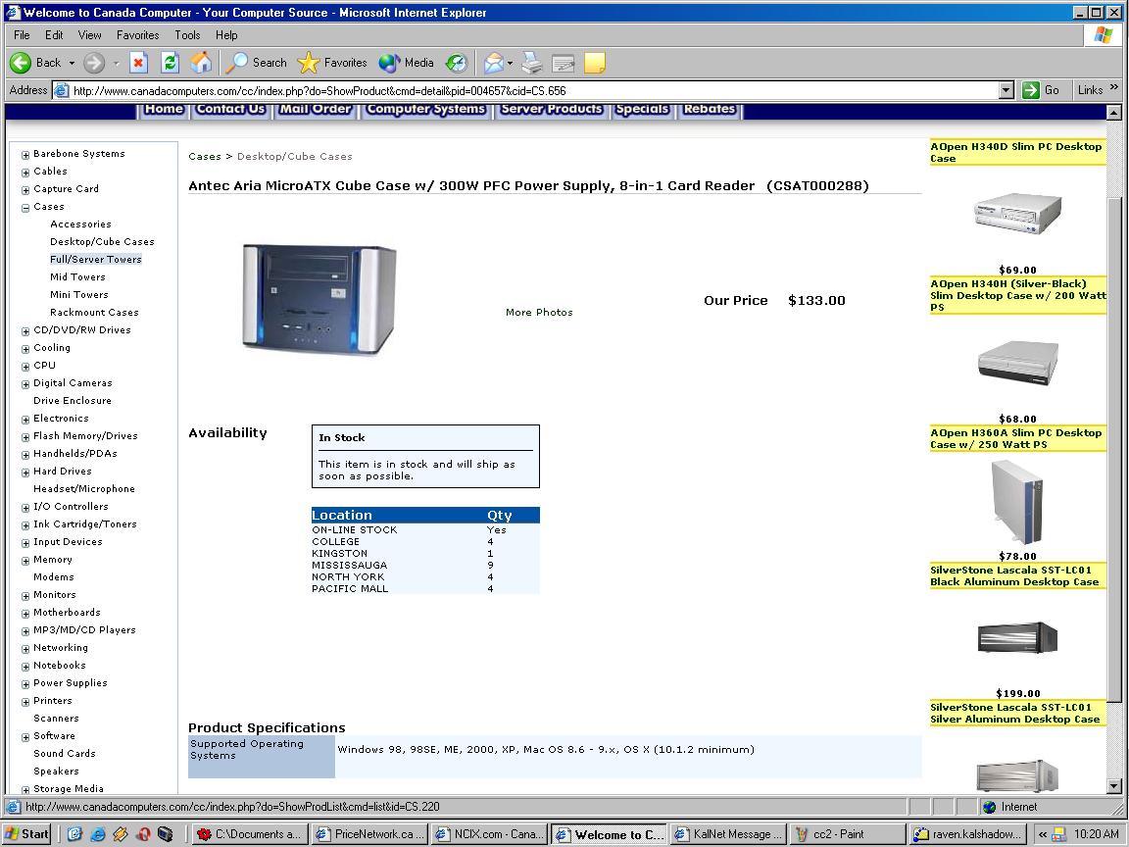The image size is (1129, 847).
Task: Expand the Links toolbar chevron
Action: point(1114,87)
